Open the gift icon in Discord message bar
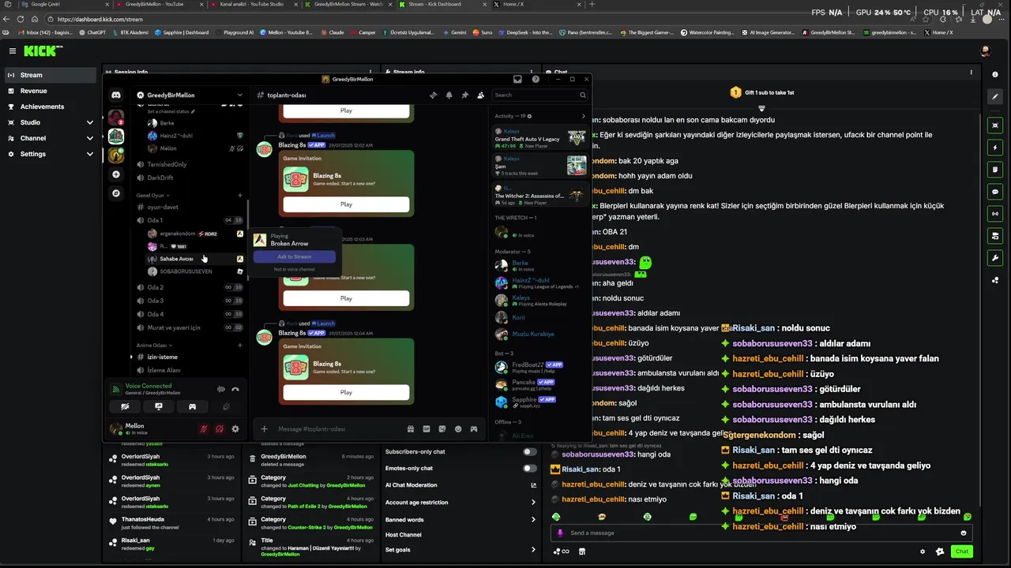Screen dimensions: 1011x568 [x=411, y=429]
